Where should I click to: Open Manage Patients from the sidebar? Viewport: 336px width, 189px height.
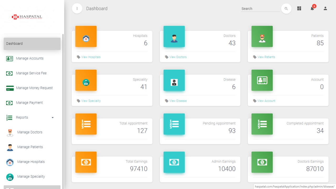click(x=30, y=147)
